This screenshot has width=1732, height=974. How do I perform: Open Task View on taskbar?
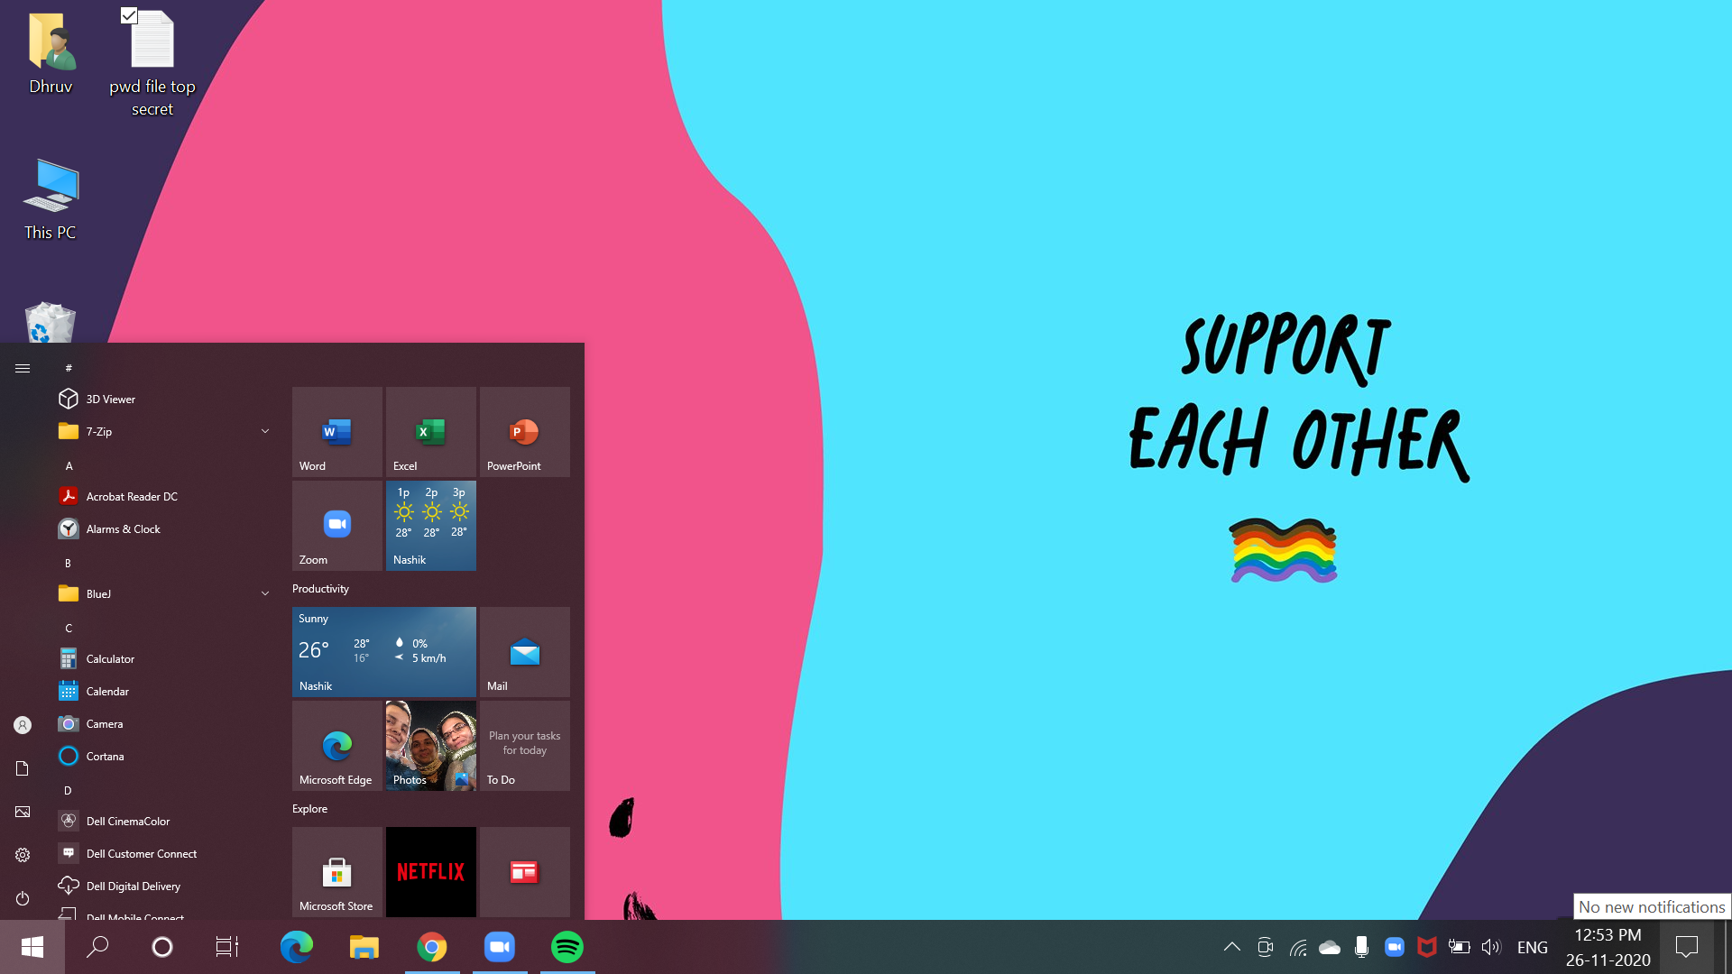227,947
